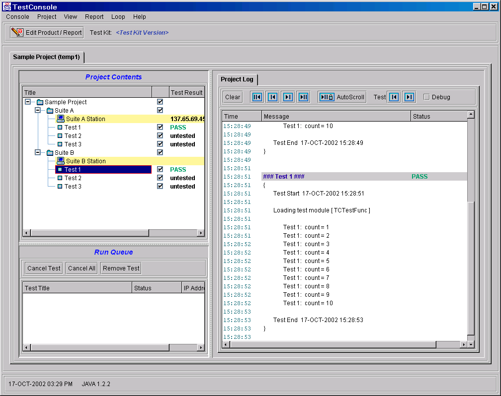The image size is (501, 396).
Task: Jump to first log entry icon
Action: (x=257, y=97)
